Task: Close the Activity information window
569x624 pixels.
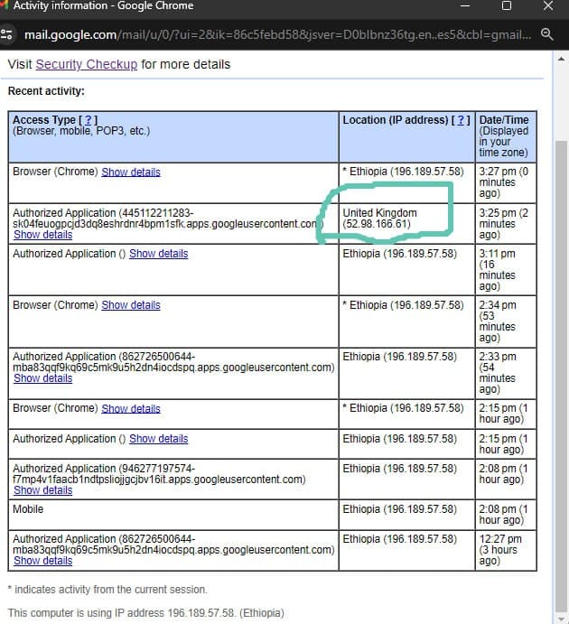Action: click(548, 5)
